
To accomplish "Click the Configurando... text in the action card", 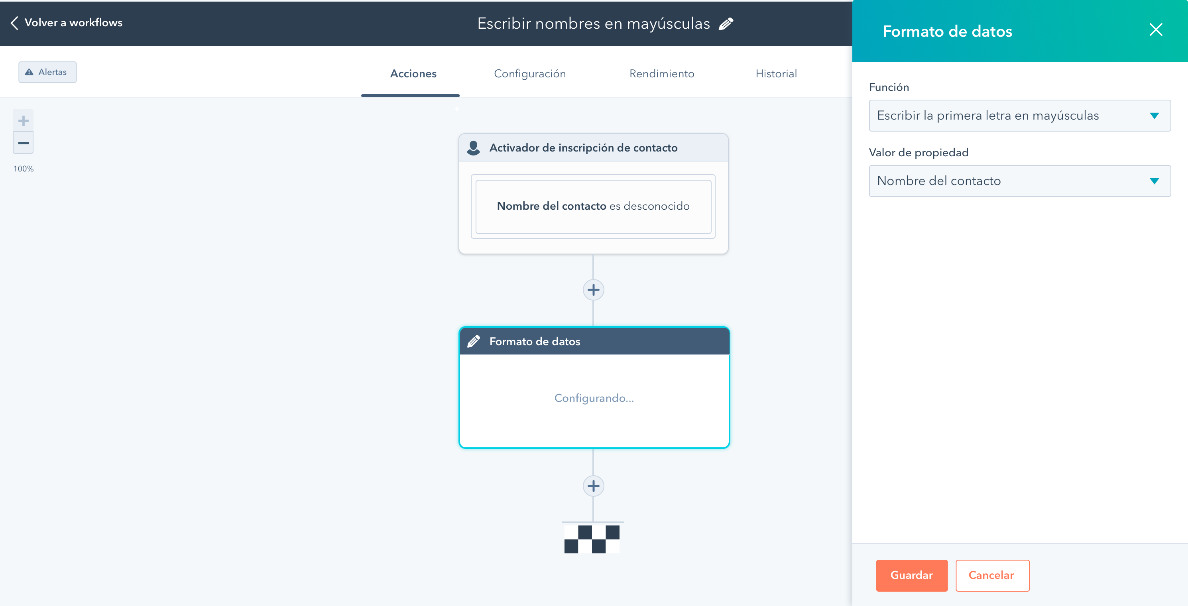I will [x=594, y=398].
